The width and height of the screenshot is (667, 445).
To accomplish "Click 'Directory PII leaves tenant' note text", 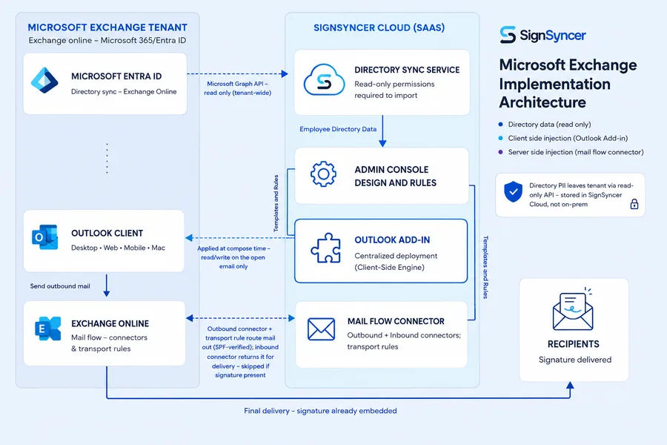I will point(582,195).
